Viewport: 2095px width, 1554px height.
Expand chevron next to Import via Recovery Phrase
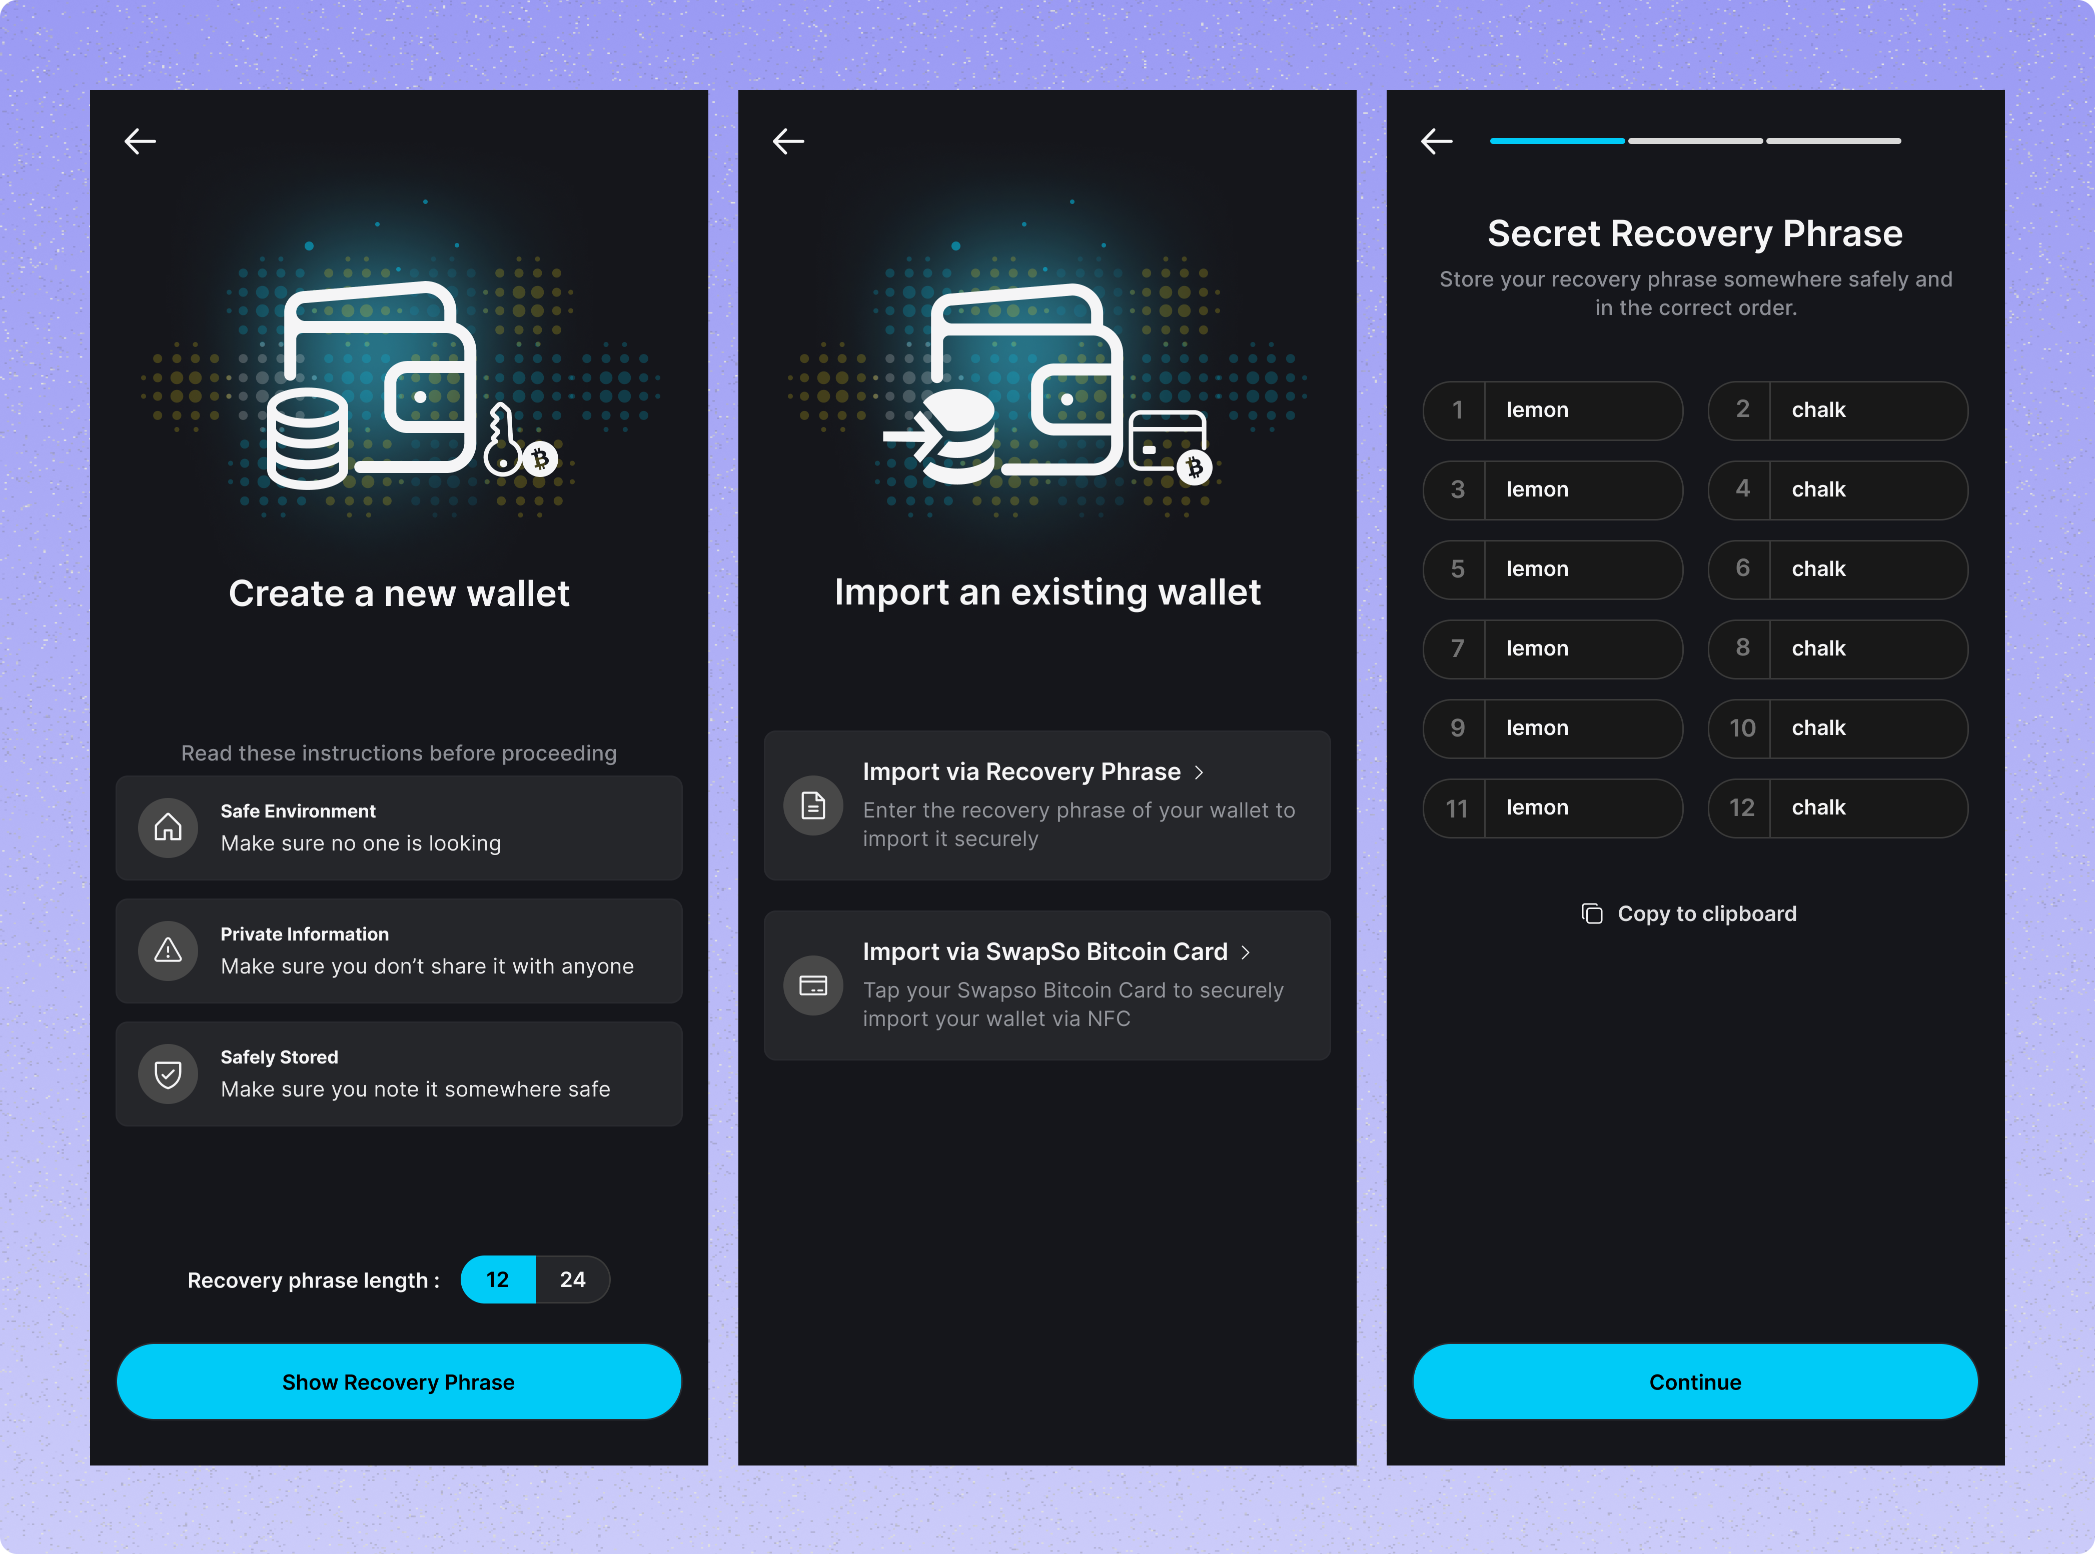tap(1198, 772)
